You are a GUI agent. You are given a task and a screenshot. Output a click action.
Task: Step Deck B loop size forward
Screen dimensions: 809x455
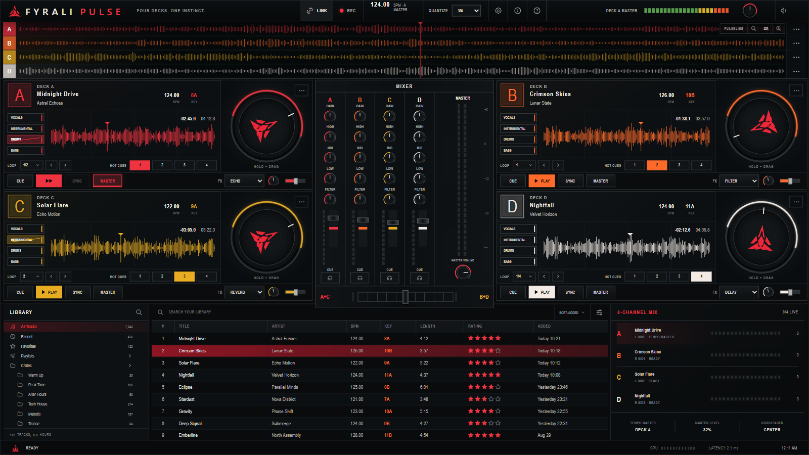tap(558, 165)
